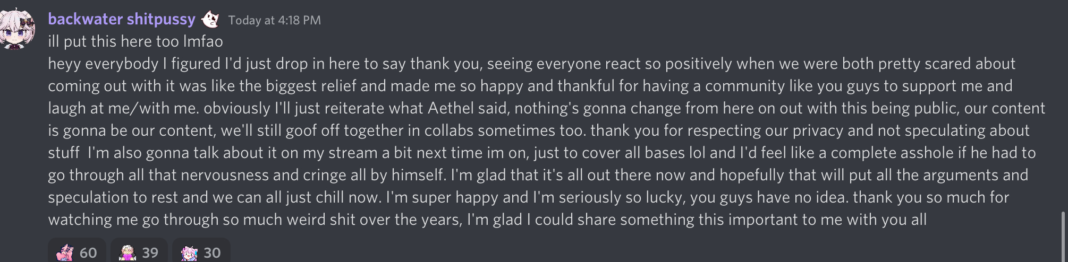Click the line starting "coming out with it"

click(x=530, y=86)
